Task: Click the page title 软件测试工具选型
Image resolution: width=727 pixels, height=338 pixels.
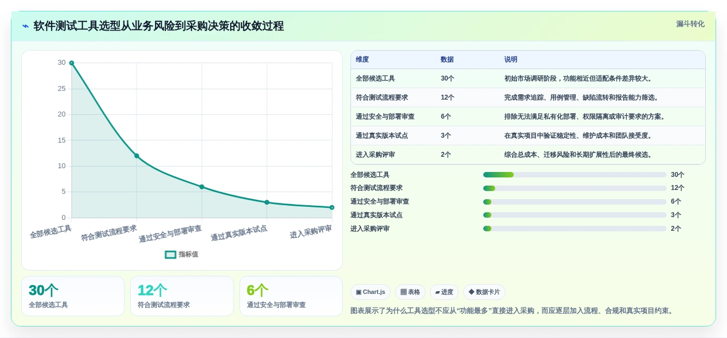Action: pyautogui.click(x=158, y=26)
